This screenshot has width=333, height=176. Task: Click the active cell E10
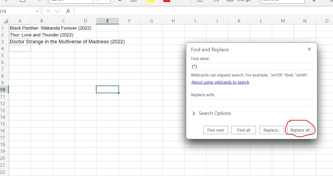click(x=107, y=89)
